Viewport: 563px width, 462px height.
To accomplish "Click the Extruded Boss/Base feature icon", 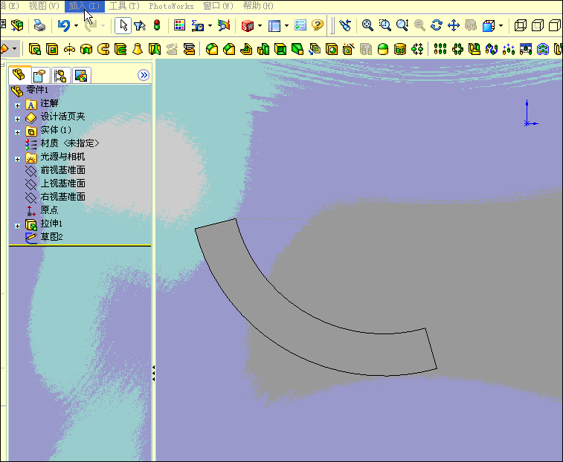I will point(35,49).
